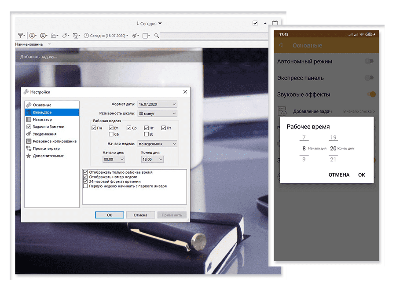Screen dimensions: 396x292
Task: Open the Навигатор settings section
Action: [x=52, y=119]
